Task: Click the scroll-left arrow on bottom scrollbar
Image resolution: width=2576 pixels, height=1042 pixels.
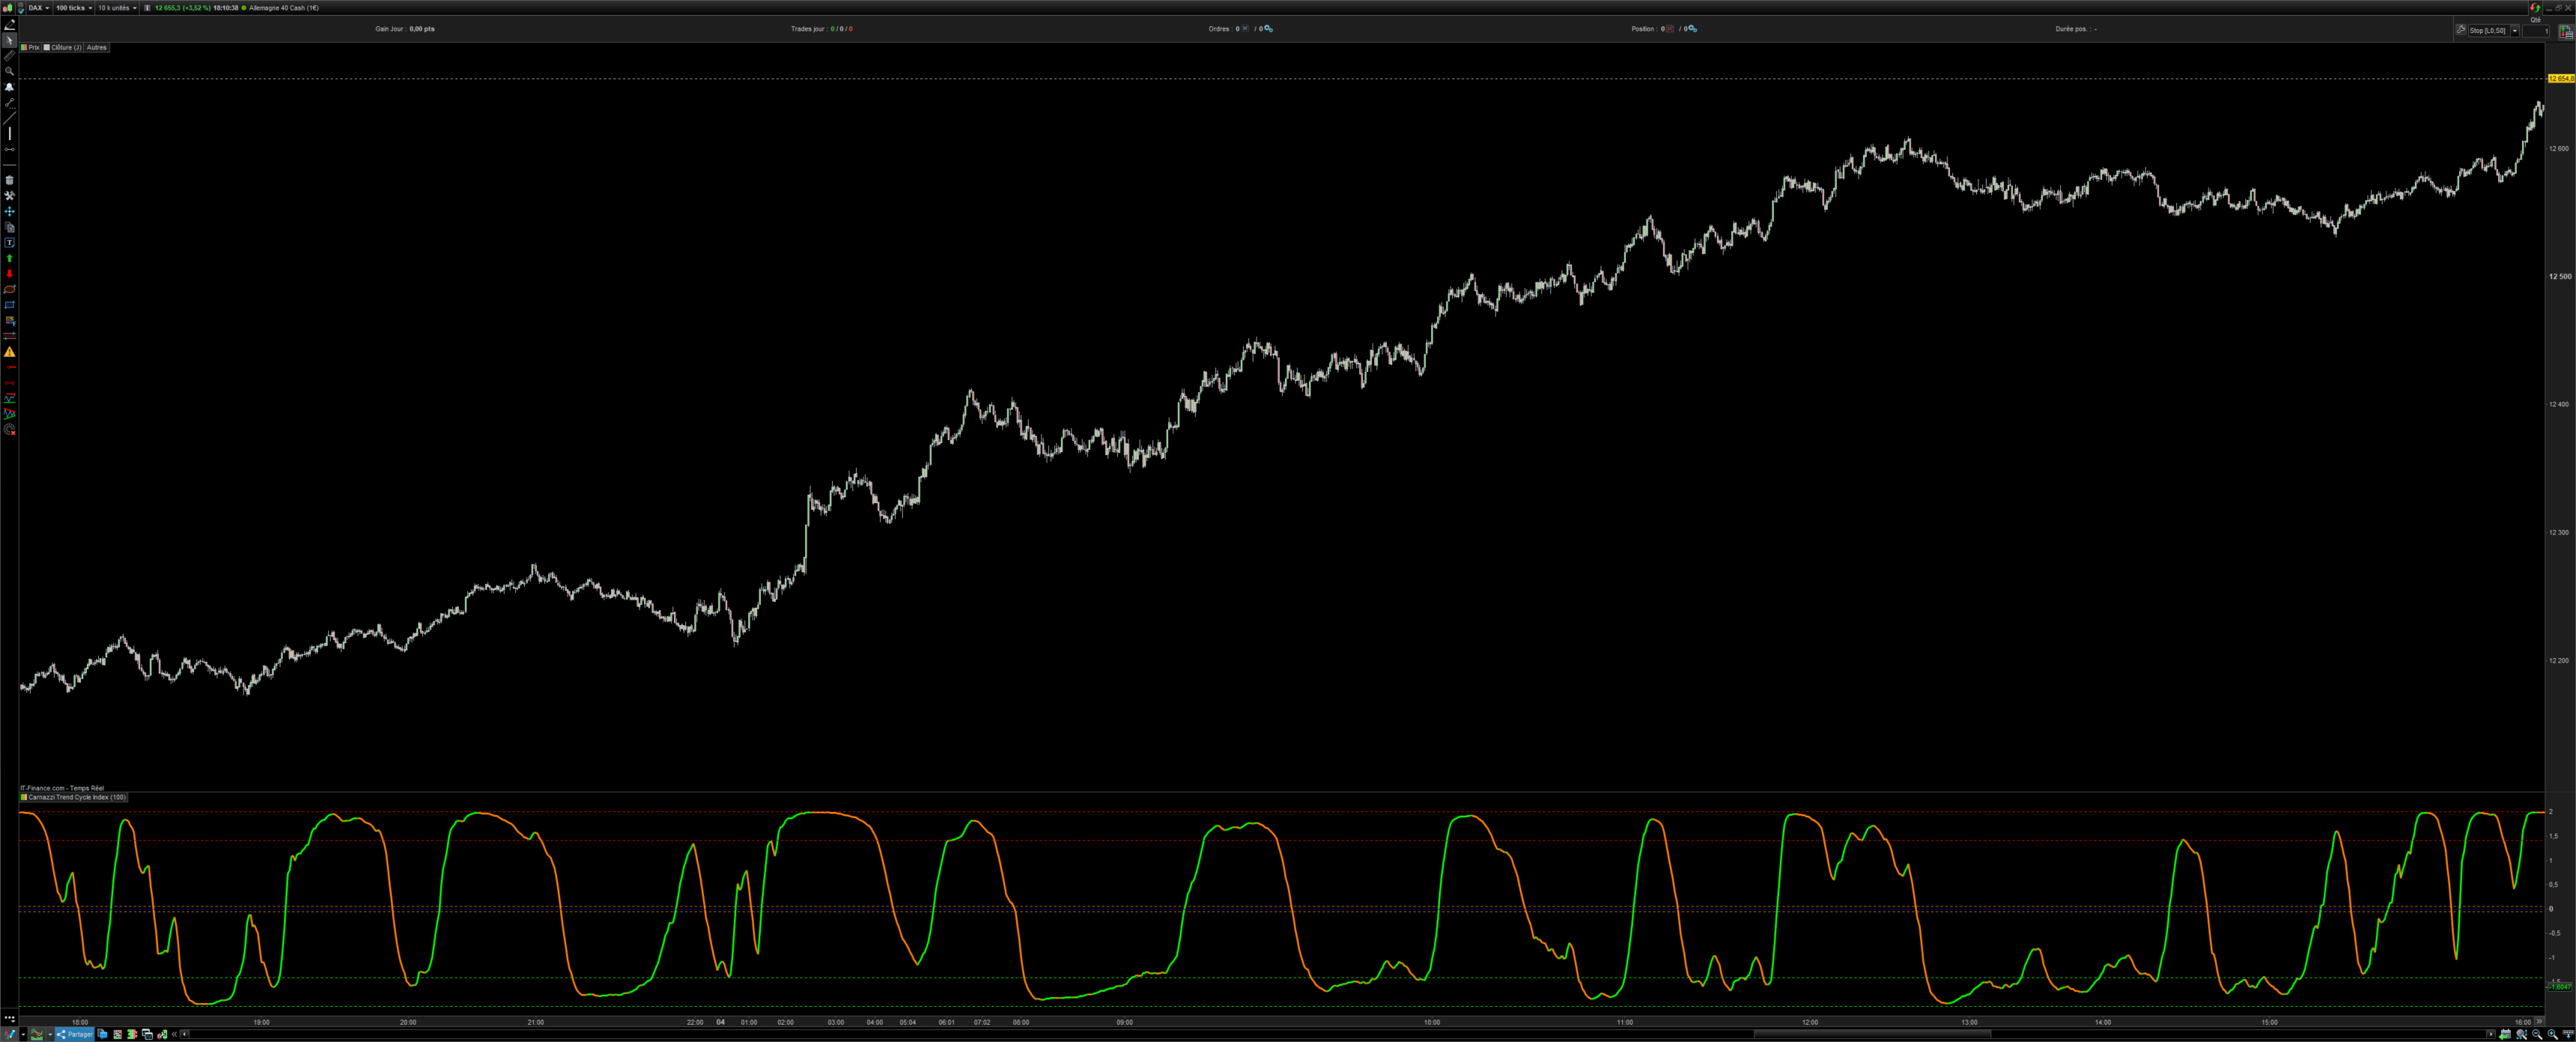Action: pos(184,1034)
